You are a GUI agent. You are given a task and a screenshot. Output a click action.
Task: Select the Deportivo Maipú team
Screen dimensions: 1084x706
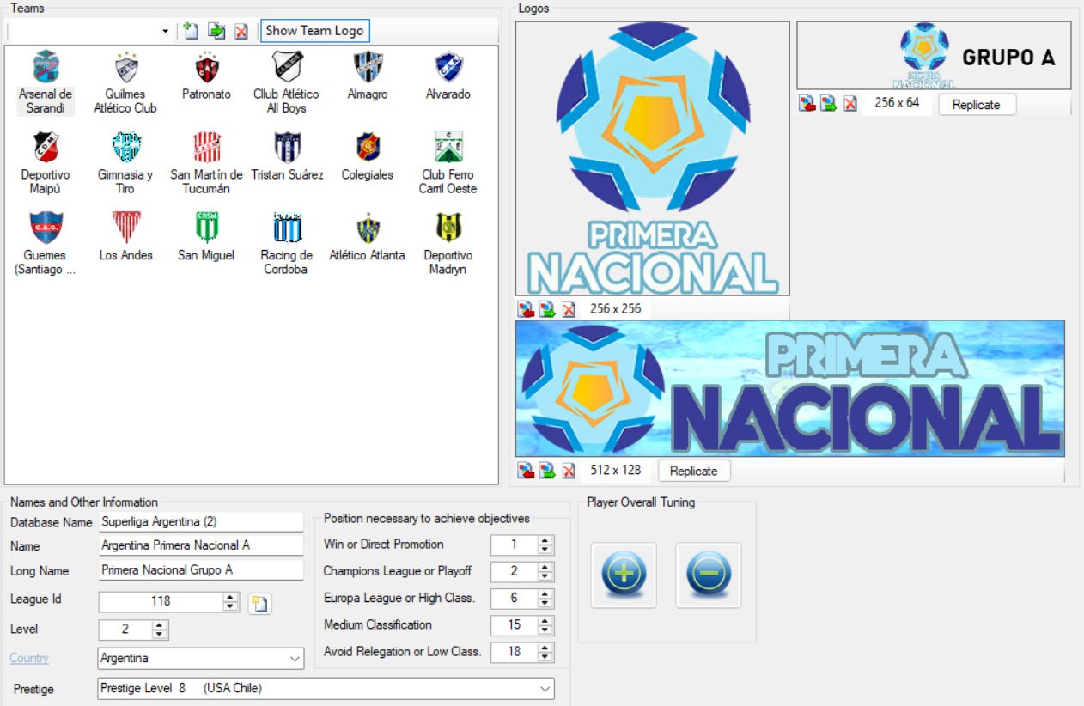[46, 162]
